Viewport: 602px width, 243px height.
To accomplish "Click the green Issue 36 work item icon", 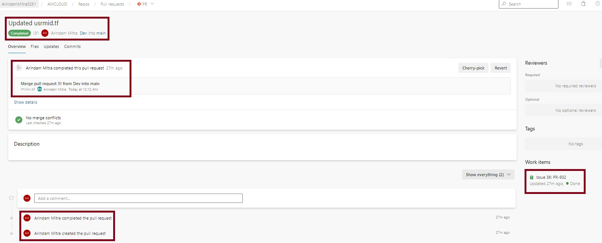I will (532, 177).
